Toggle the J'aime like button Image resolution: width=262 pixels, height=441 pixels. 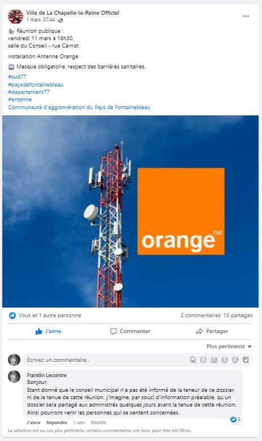click(49, 331)
